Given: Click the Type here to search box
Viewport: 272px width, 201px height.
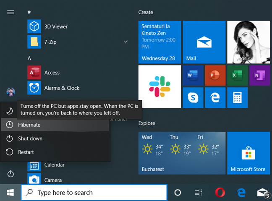Looking at the screenshot, I should (94, 193).
